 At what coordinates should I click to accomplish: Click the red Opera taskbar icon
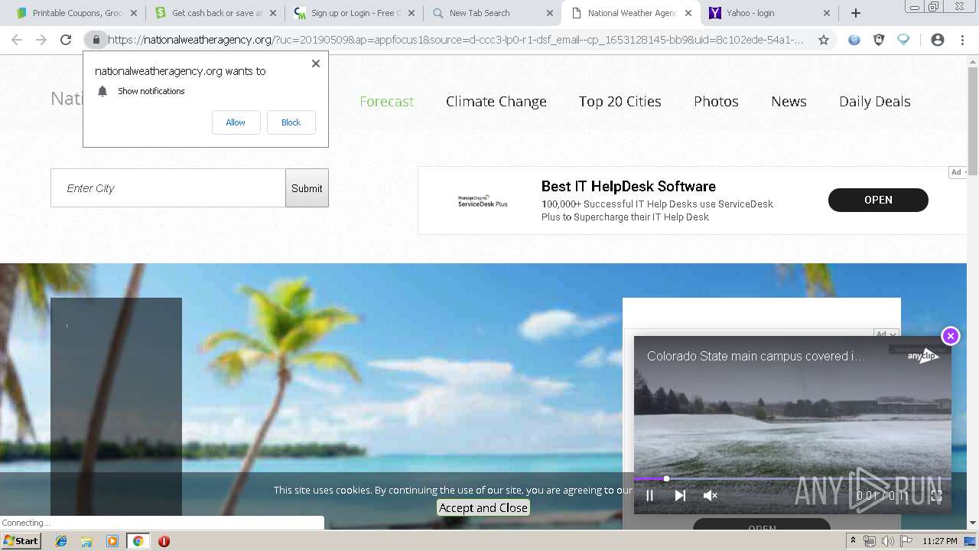click(x=164, y=541)
